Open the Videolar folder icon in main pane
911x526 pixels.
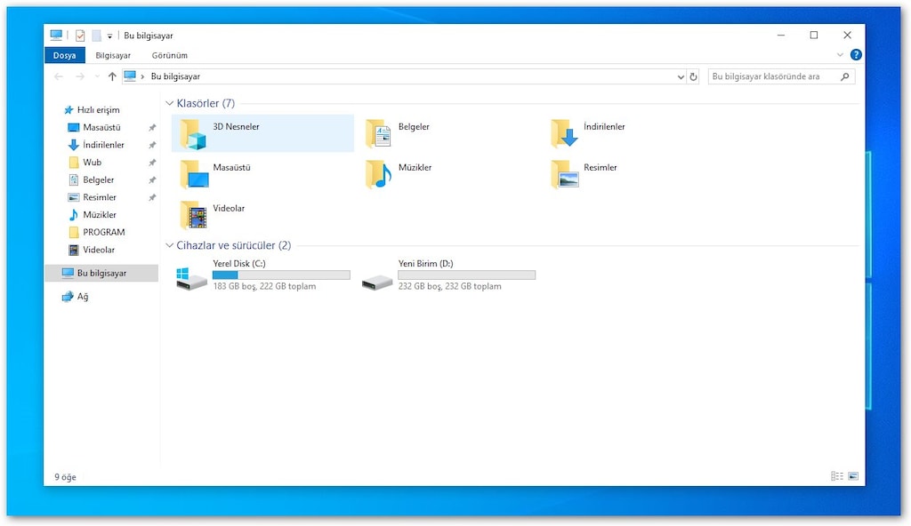click(x=193, y=215)
